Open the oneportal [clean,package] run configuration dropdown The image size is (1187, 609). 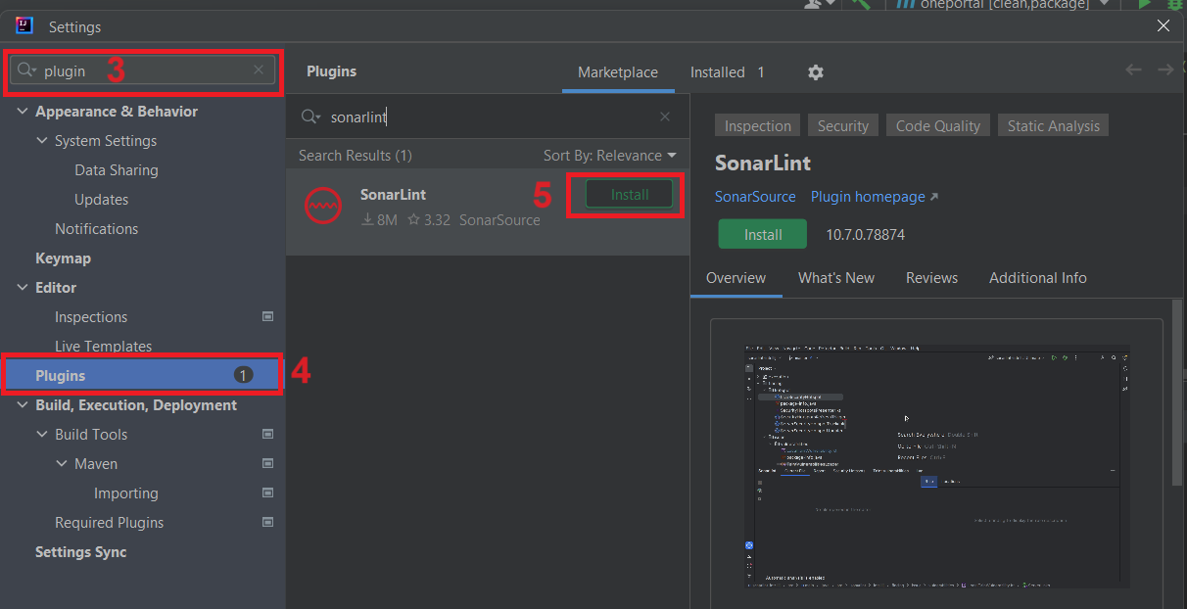1001,4
